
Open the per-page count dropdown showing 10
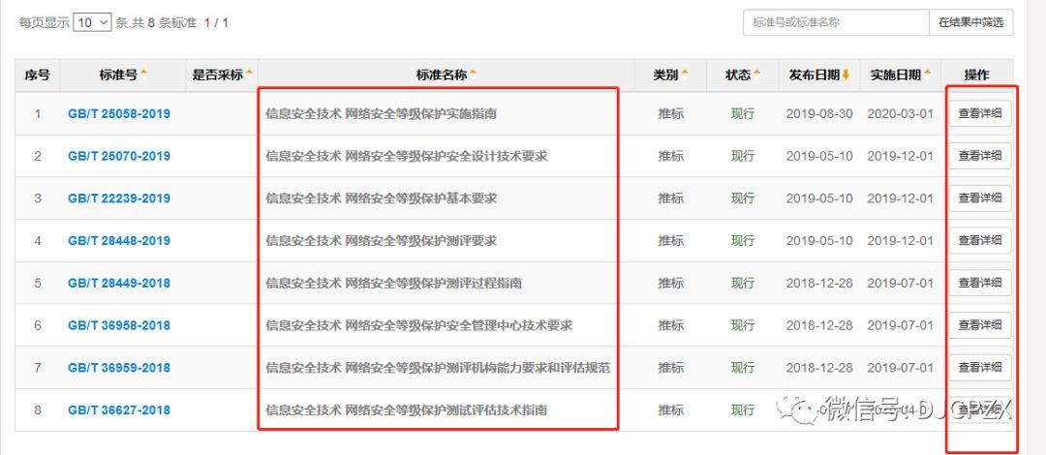coord(92,22)
